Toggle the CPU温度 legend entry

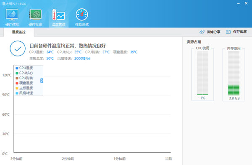[24, 68]
